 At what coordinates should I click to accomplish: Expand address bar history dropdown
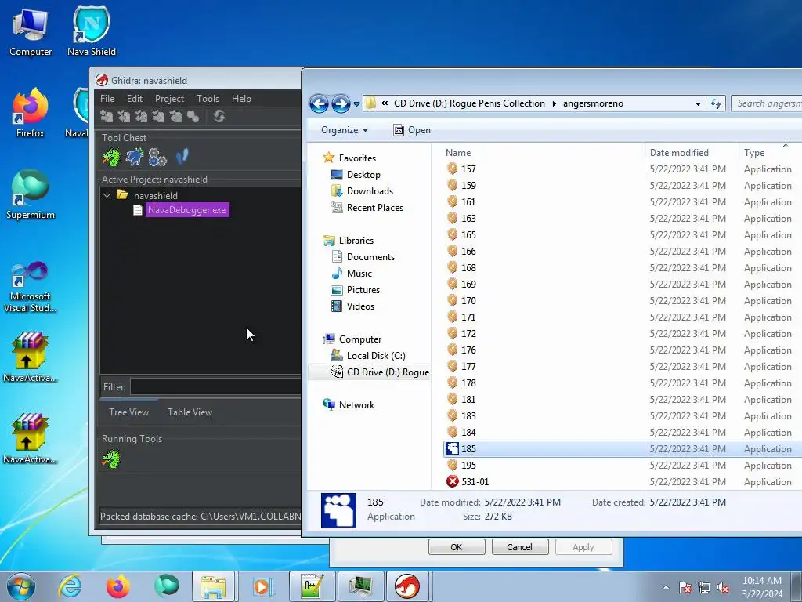coord(698,103)
